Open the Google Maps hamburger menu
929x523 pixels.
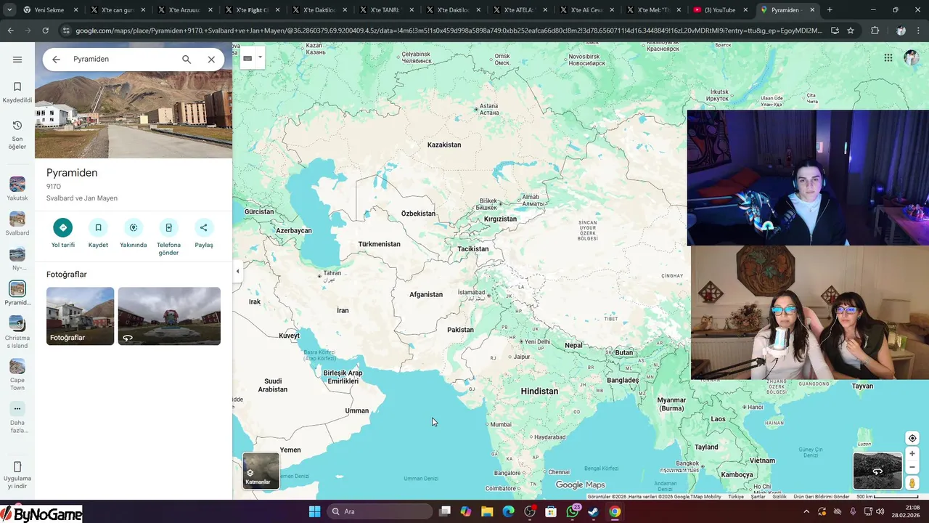(17, 60)
